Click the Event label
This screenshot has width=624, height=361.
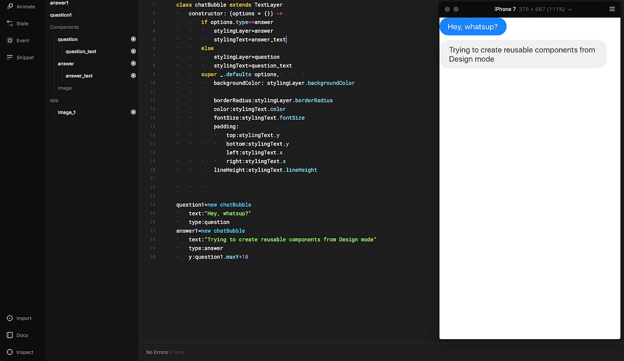(23, 41)
